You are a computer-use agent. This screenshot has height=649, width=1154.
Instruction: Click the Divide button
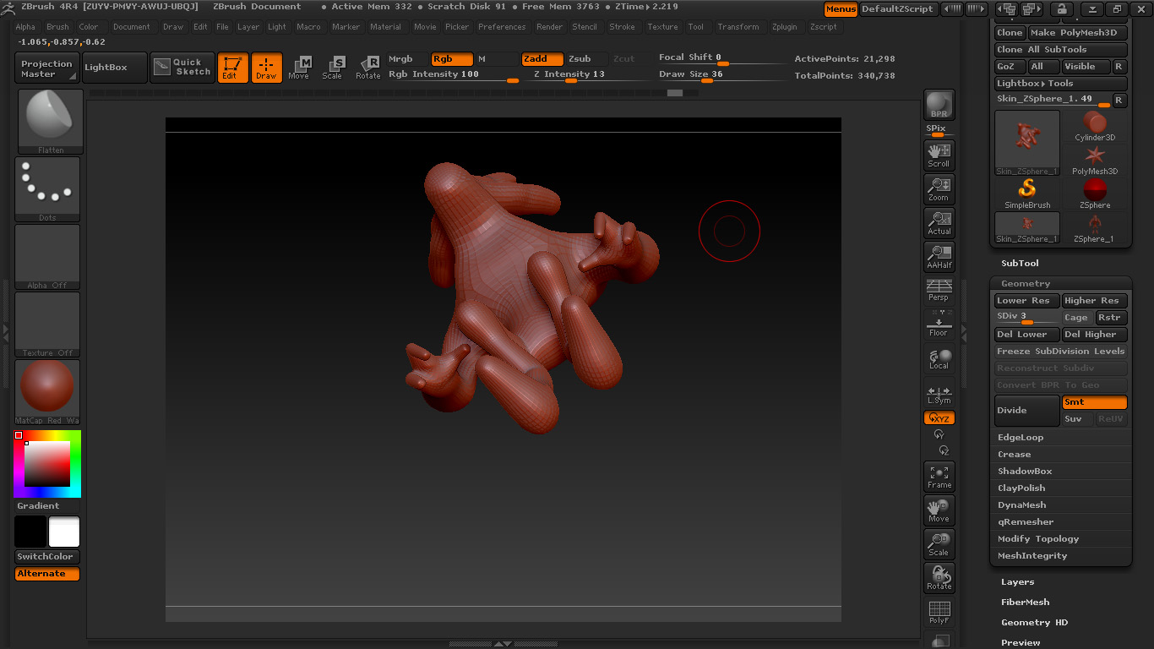[x=1027, y=411]
